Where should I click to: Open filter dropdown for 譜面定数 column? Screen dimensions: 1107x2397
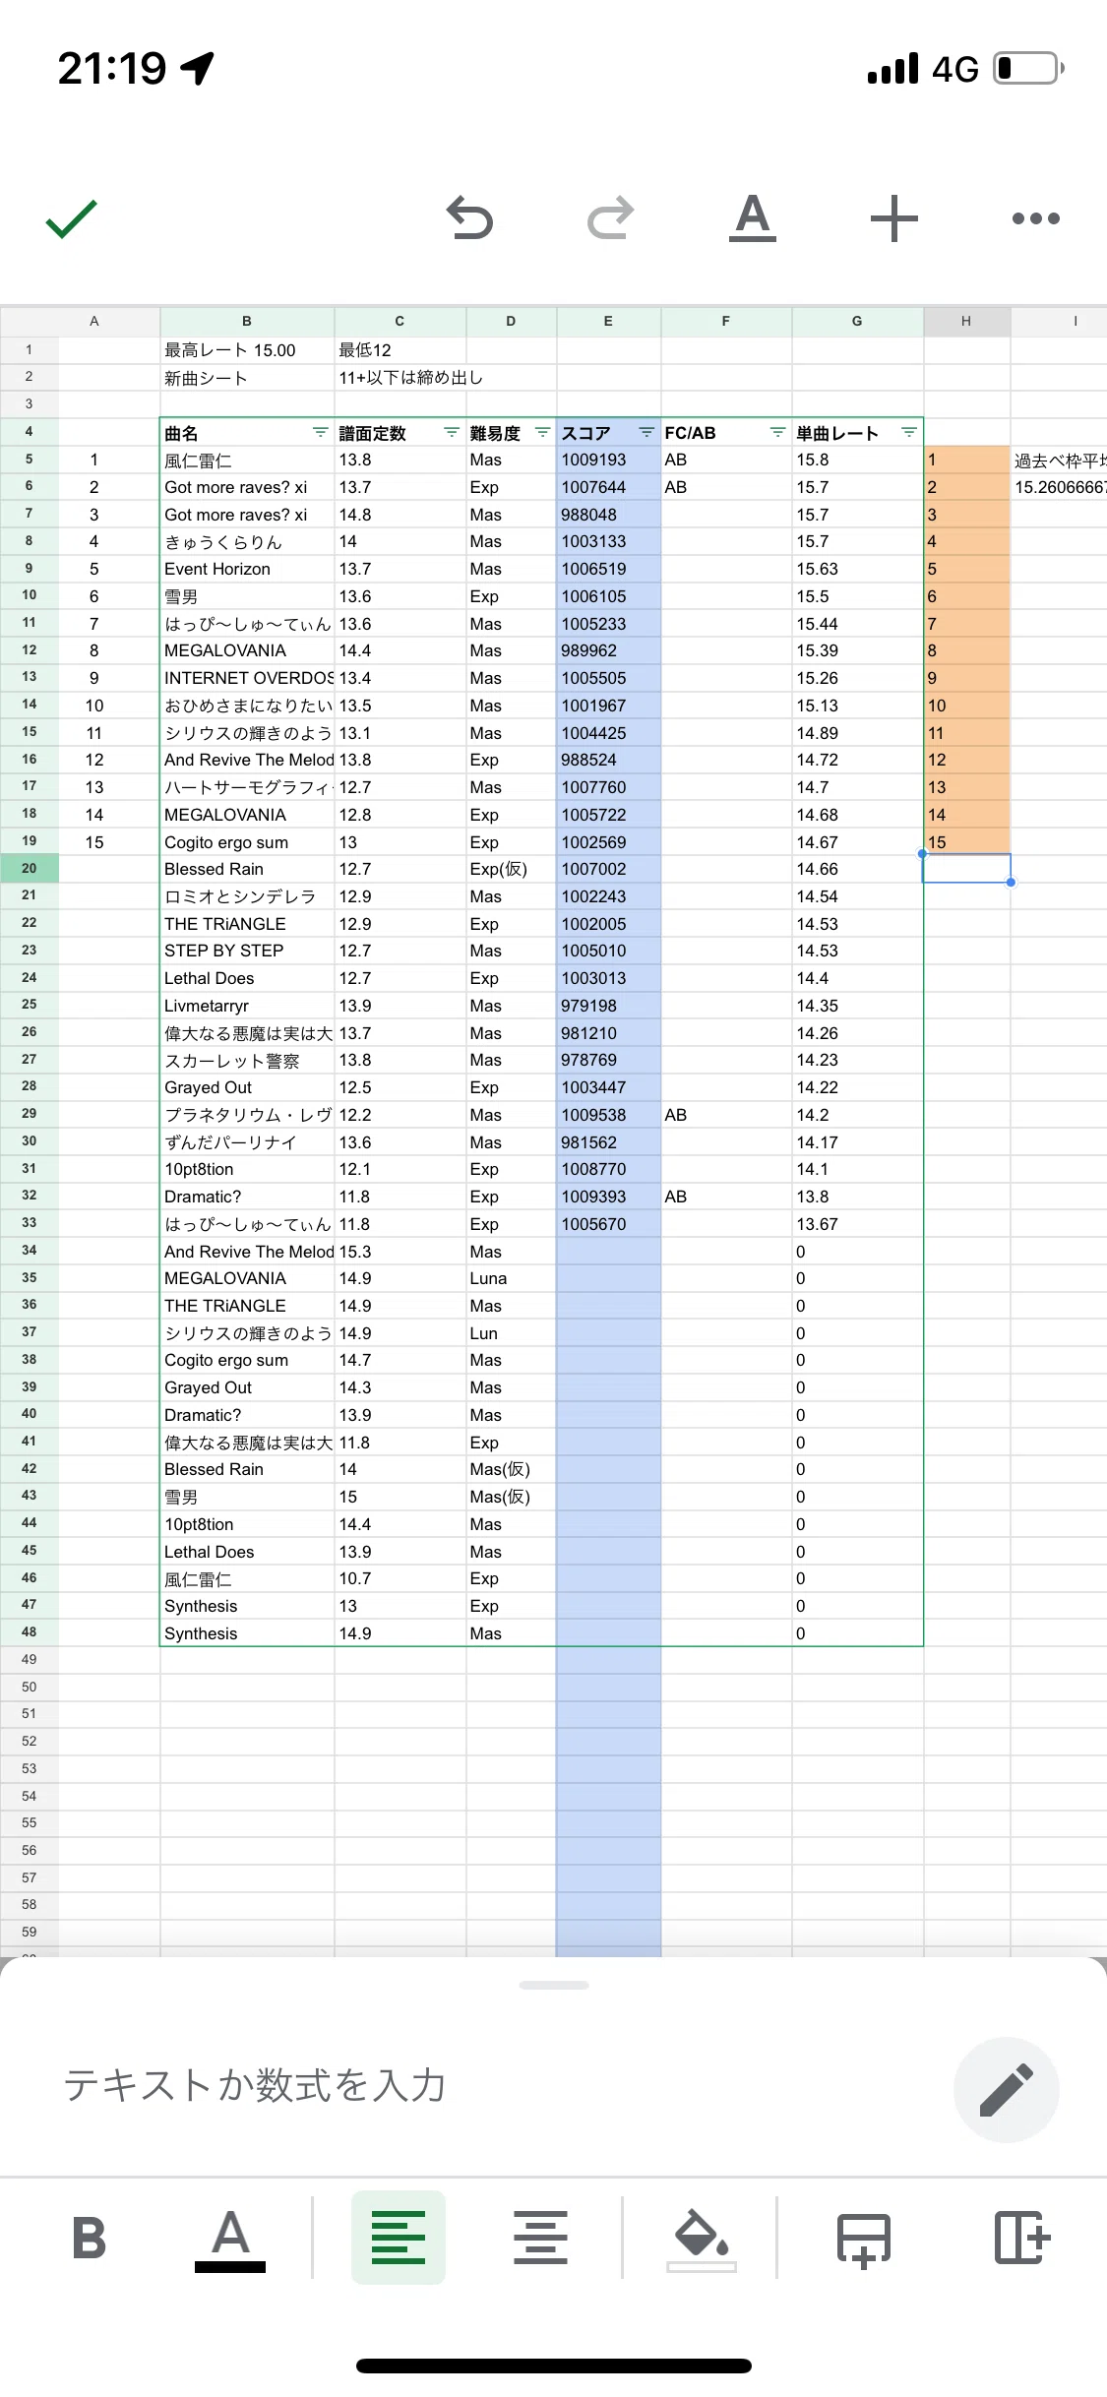452,433
